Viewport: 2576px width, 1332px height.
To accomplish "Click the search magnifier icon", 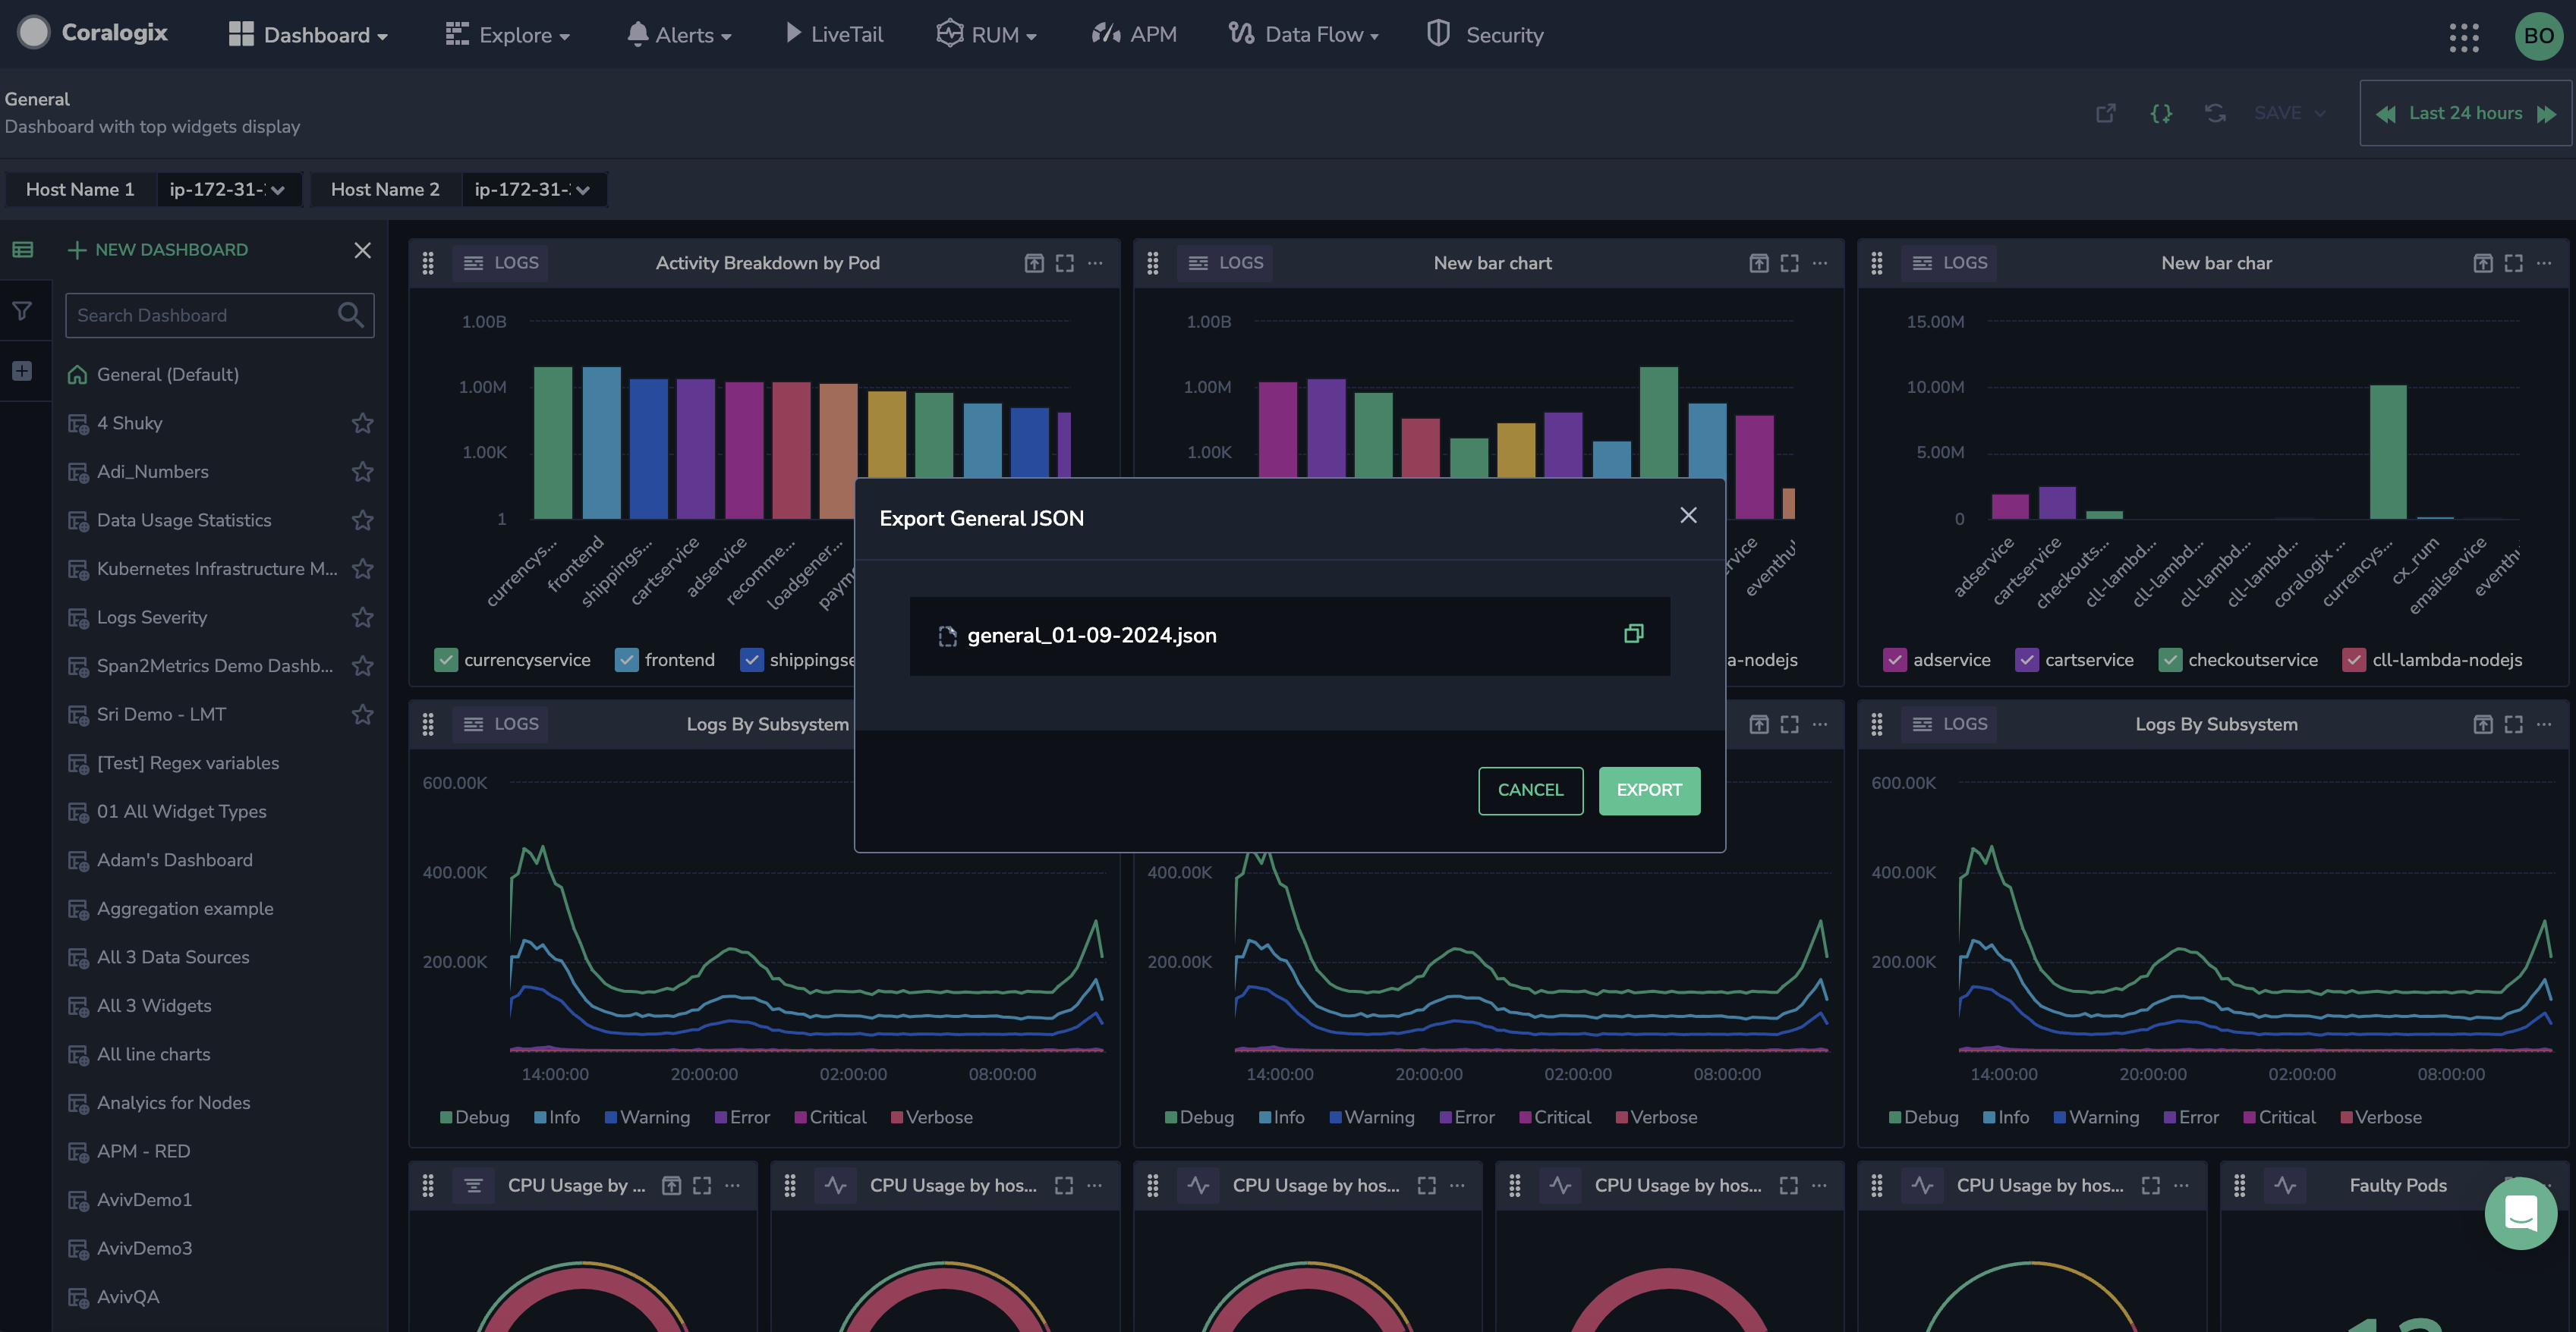I will (350, 315).
